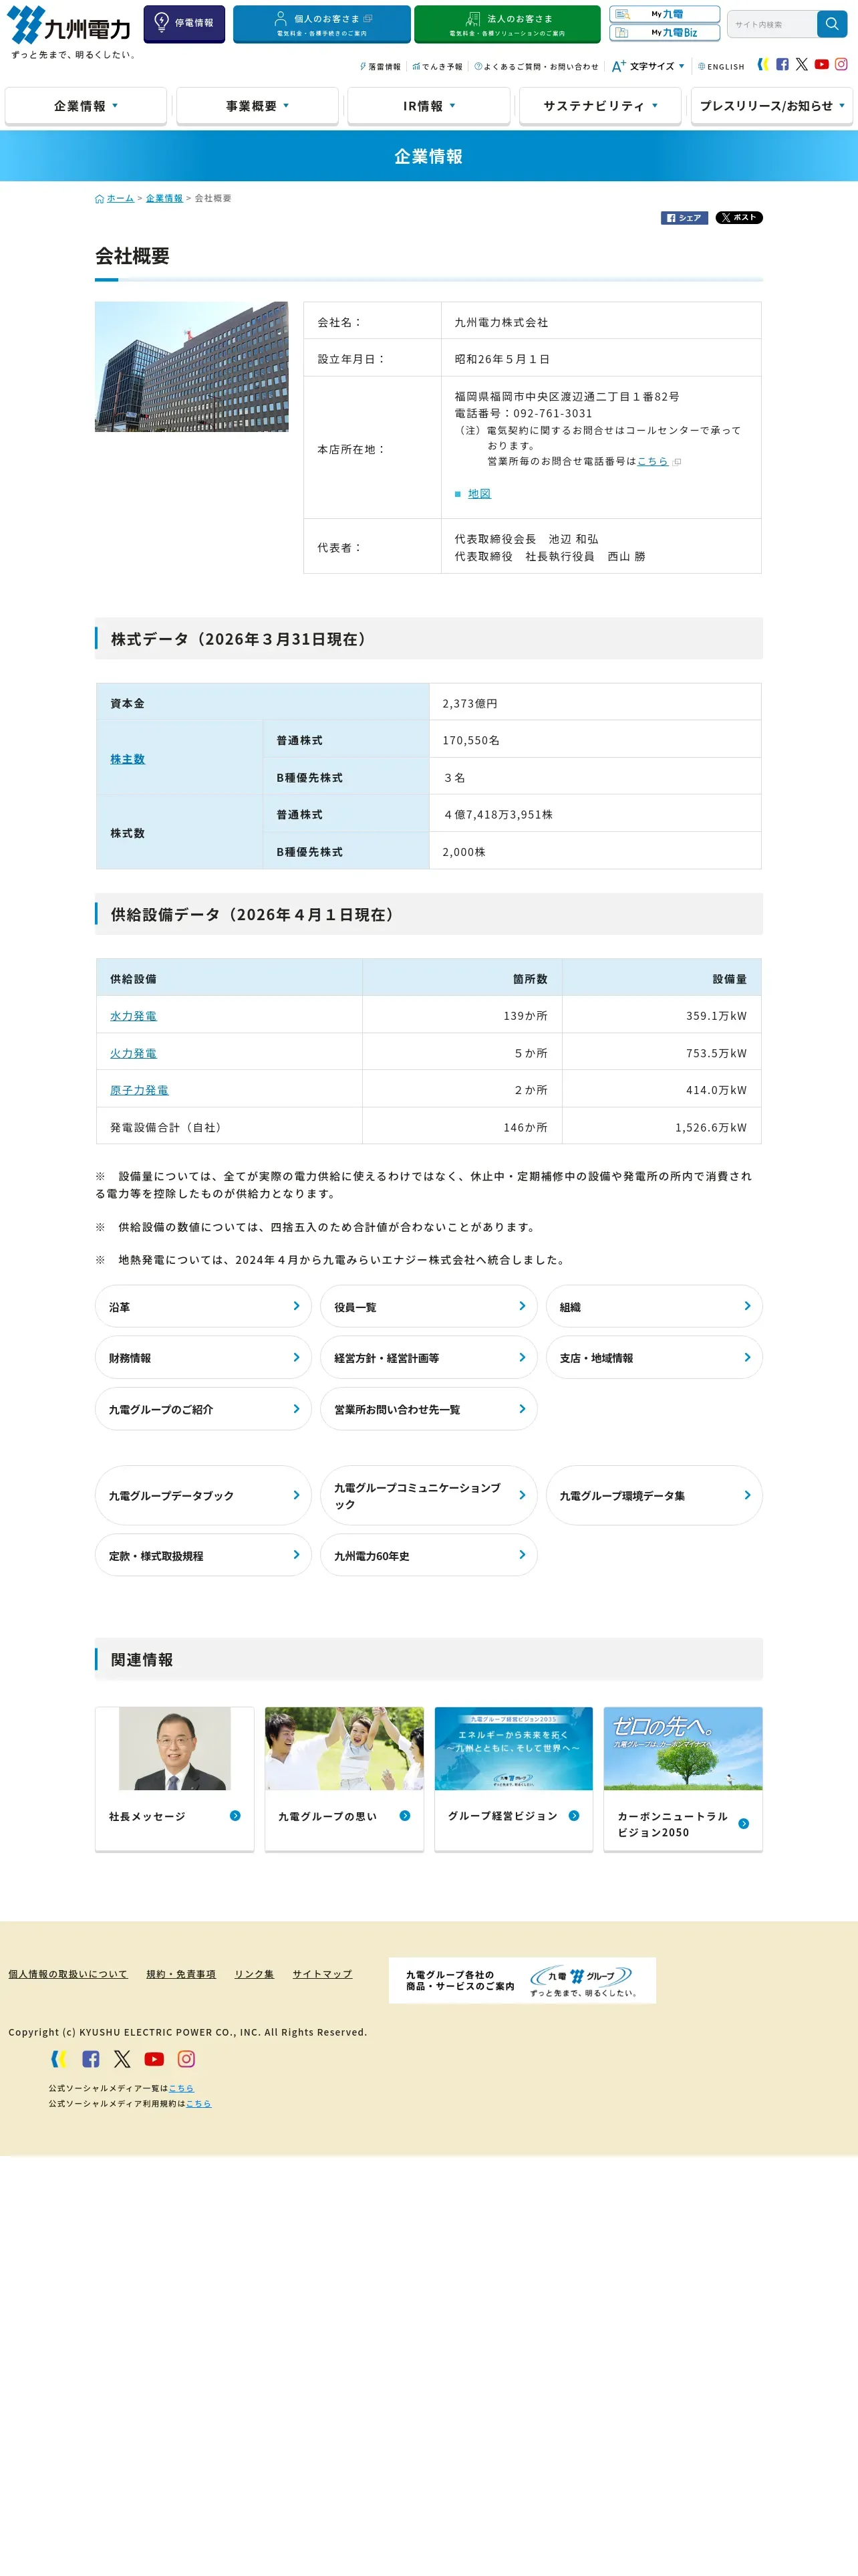Viewport: 858px width, 2576px height.
Task: Open the 停電情報 outage information button
Action: [184, 23]
